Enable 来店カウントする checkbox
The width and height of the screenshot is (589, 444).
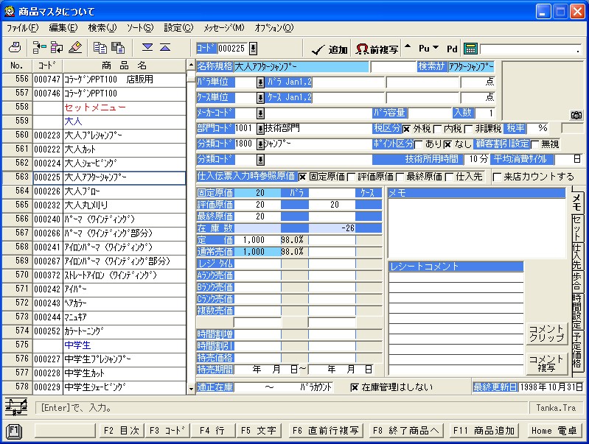tap(497, 177)
